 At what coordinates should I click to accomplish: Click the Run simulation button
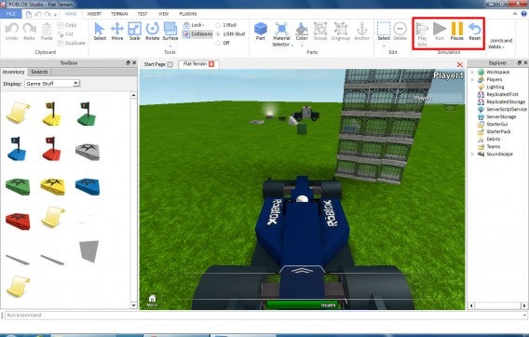coord(440,32)
